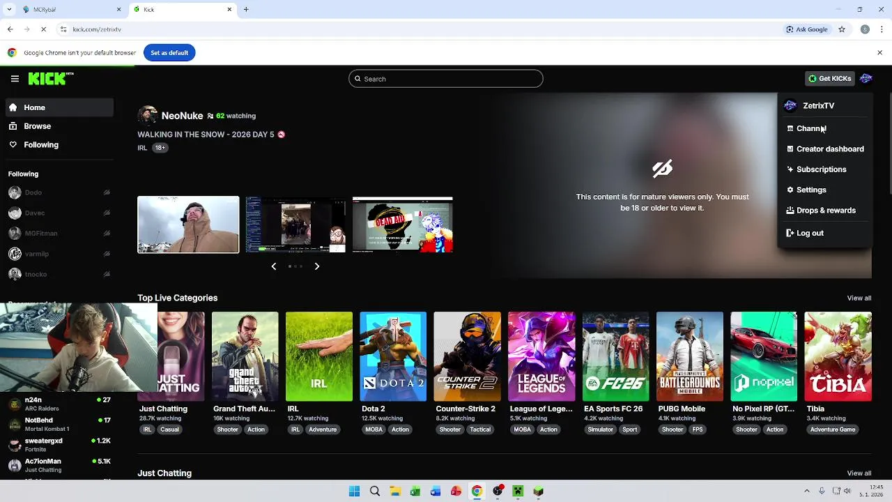
Task: Open the hamburger sidebar menu
Action: click(x=15, y=79)
